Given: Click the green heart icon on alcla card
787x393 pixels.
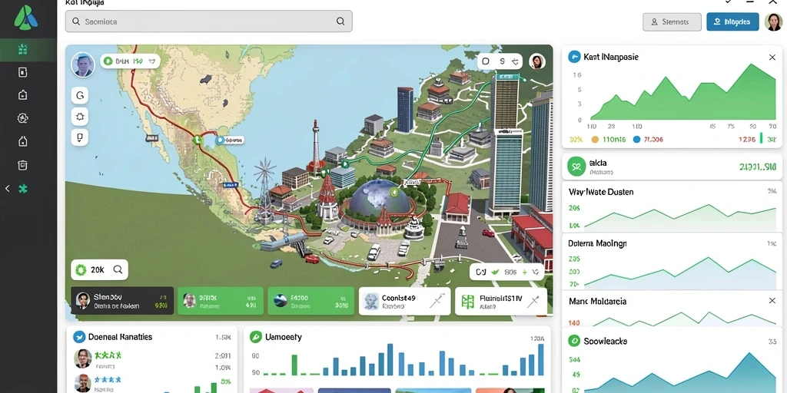Looking at the screenshot, I should point(576,167).
